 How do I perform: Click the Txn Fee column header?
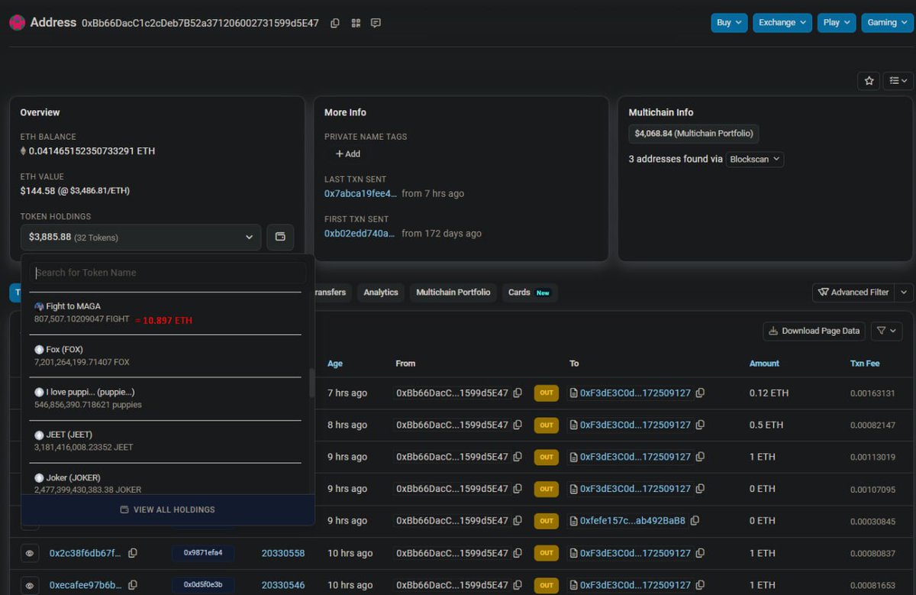(866, 364)
